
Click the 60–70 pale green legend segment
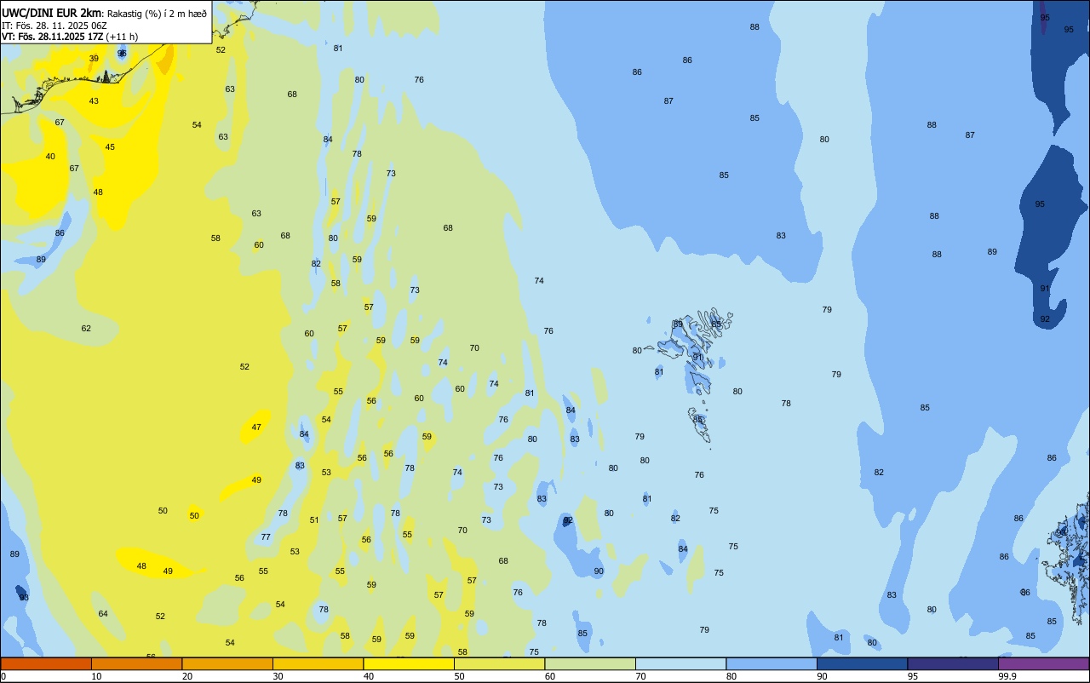pyautogui.click(x=589, y=663)
